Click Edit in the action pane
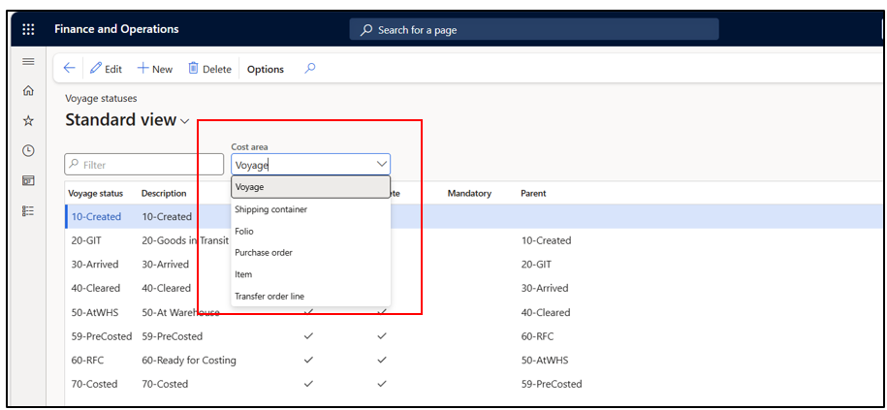 point(107,69)
